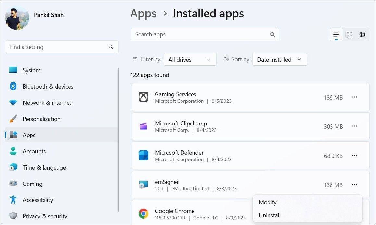Open Bluetooth & devices settings

[x=48, y=86]
